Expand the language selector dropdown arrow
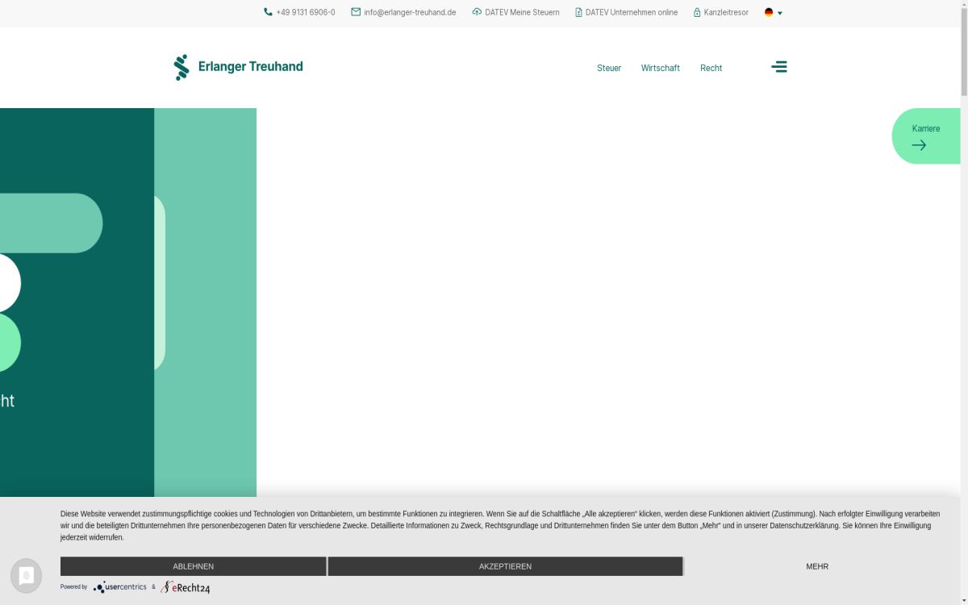 780,13
